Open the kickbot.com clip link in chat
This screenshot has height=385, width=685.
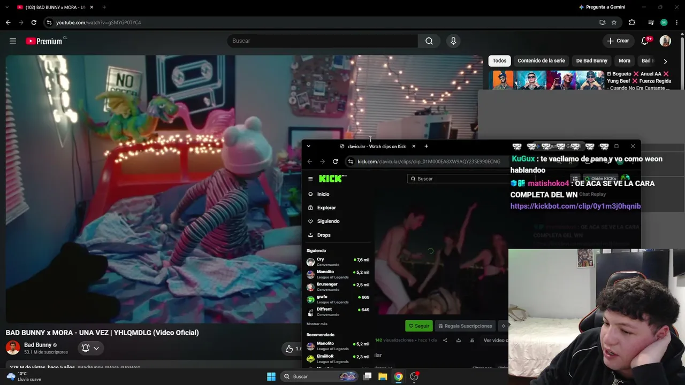pyautogui.click(x=575, y=206)
